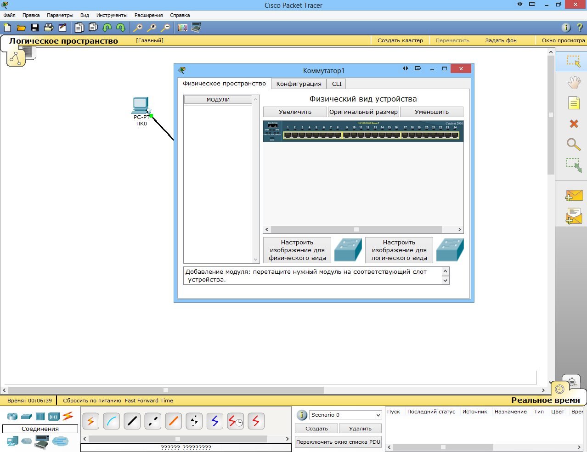Screen dimensions: 587x452
Task: Click the switch physical view horizontal scrollbar
Action: (x=363, y=229)
